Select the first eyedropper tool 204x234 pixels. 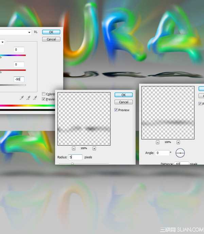(x=22, y=98)
